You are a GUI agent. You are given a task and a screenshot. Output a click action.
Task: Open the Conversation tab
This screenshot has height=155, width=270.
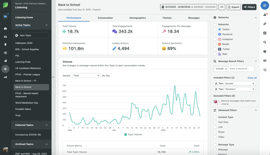(105, 18)
